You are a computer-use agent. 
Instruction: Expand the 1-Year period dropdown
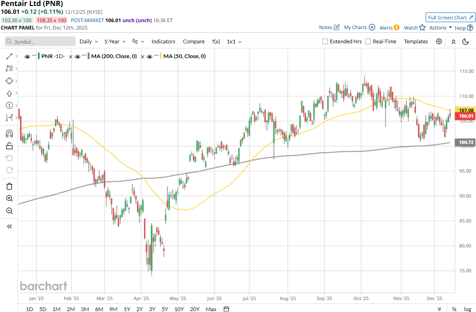pyautogui.click(x=114, y=41)
